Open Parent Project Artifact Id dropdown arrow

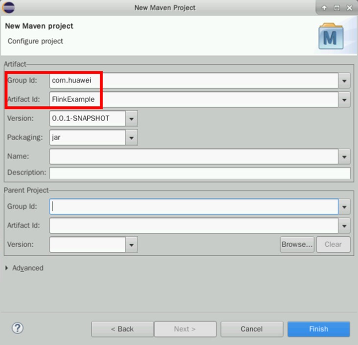pos(345,226)
